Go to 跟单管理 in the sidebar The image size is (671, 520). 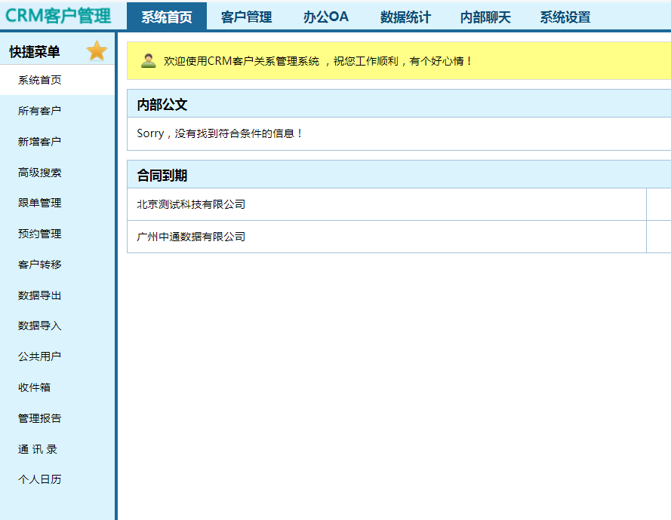coord(40,203)
